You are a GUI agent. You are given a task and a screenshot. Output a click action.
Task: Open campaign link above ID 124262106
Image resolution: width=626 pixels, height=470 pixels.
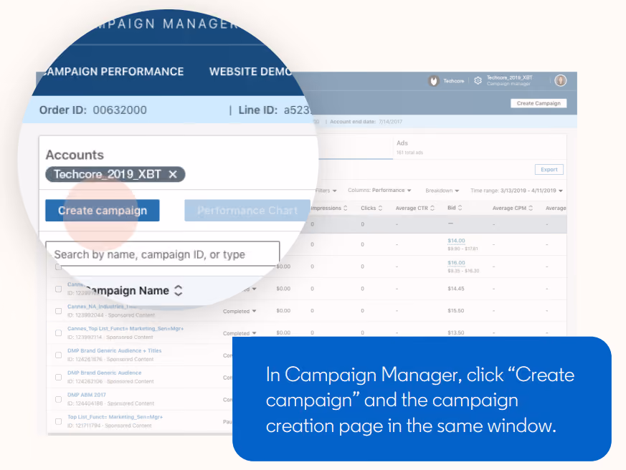point(104,373)
